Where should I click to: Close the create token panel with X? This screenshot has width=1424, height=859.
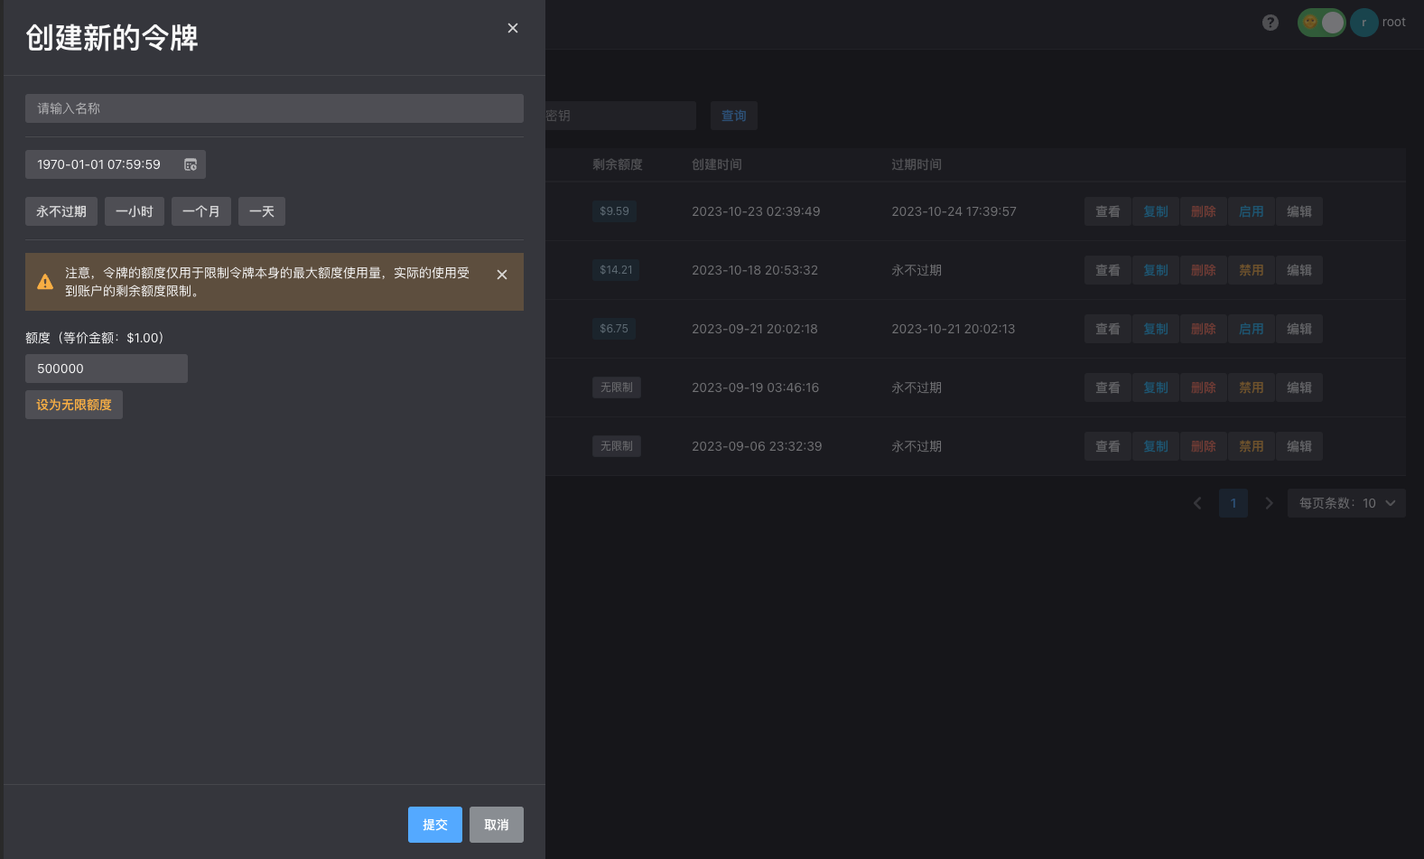(513, 28)
